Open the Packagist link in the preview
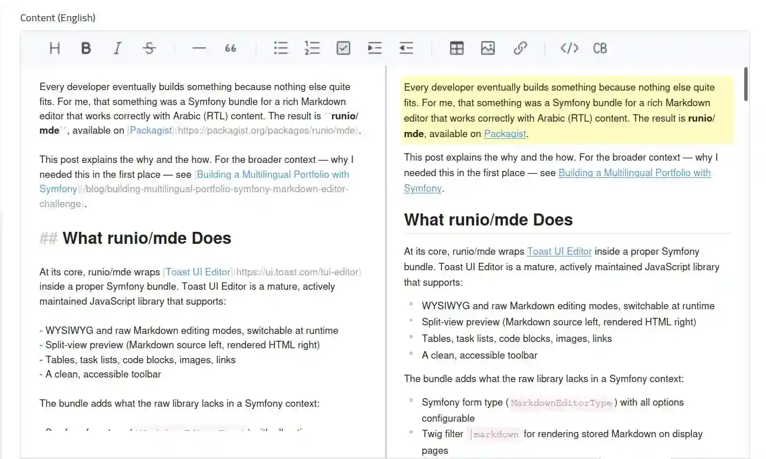This screenshot has width=766, height=459. tap(505, 134)
